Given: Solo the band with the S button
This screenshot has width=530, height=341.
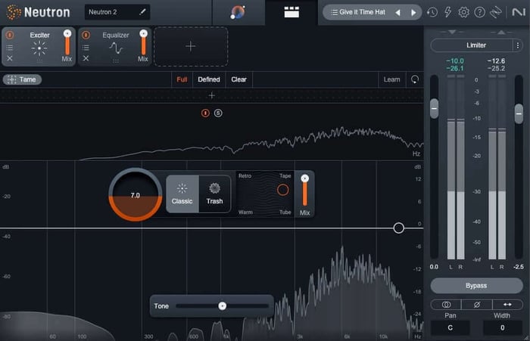Looking at the screenshot, I should tap(218, 113).
